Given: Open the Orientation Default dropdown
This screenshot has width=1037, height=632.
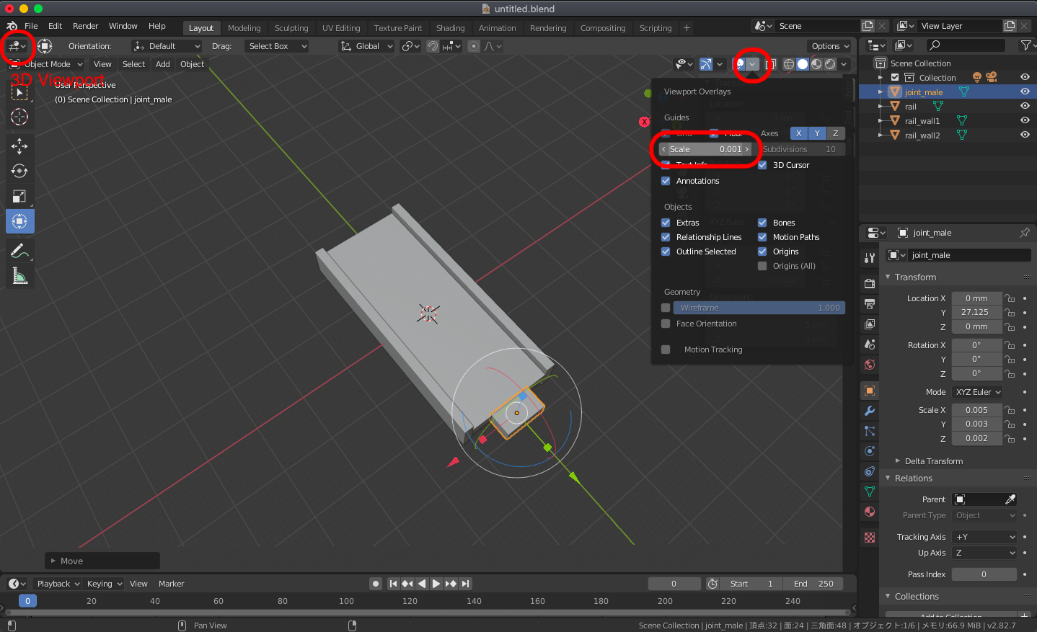Looking at the screenshot, I should pos(167,46).
